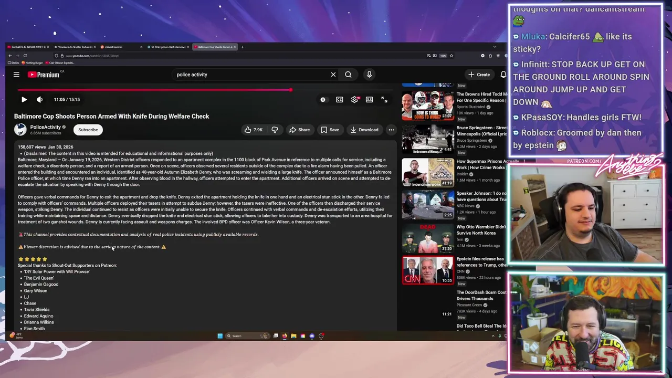The width and height of the screenshot is (672, 378).
Task: Bookmark this page with star icon
Action: [451, 56]
